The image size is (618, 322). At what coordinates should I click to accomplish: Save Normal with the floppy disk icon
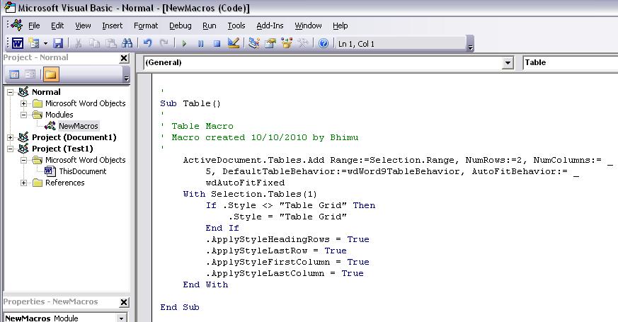[x=58, y=43]
